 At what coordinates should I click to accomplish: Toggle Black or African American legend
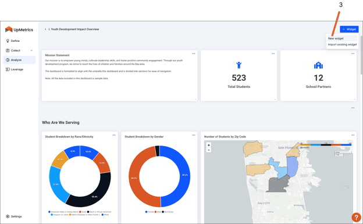click(99, 212)
